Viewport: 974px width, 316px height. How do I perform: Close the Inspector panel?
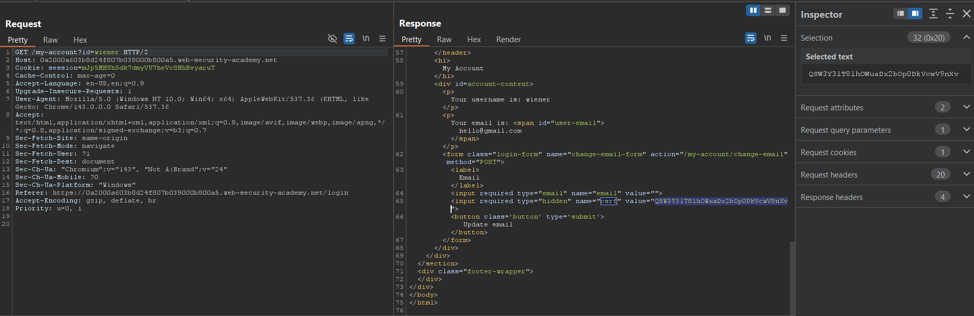[x=967, y=14]
